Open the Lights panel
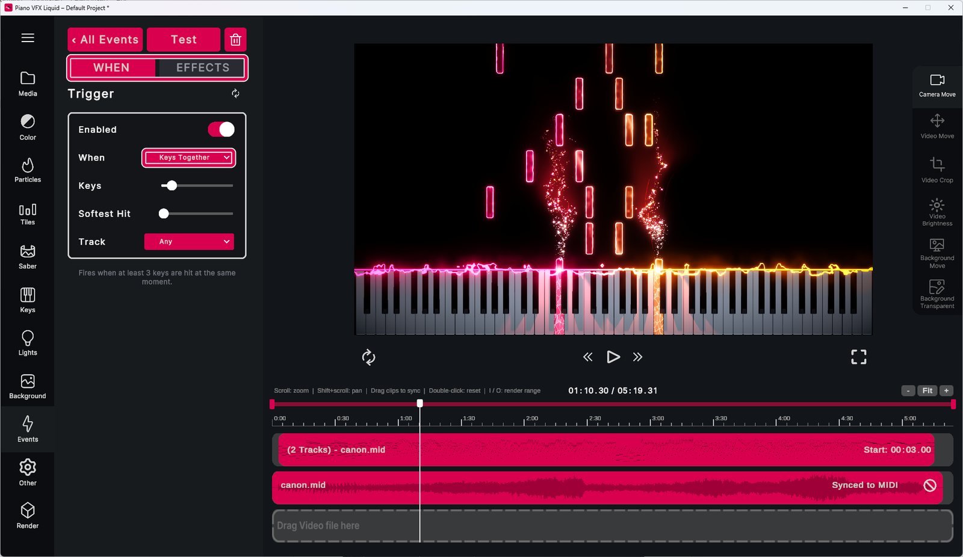Image resolution: width=963 pixels, height=557 pixels. [x=28, y=343]
